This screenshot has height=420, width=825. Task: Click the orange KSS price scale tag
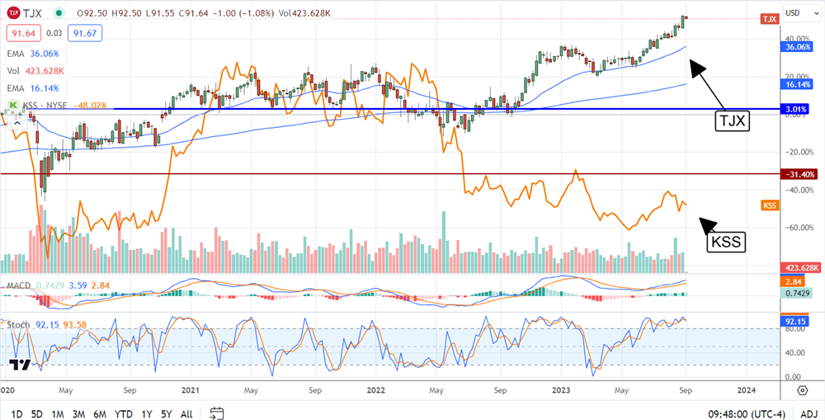tap(769, 205)
